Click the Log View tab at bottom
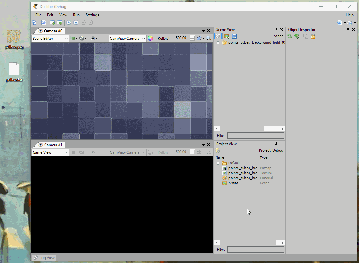359x263 pixels. pos(44,258)
